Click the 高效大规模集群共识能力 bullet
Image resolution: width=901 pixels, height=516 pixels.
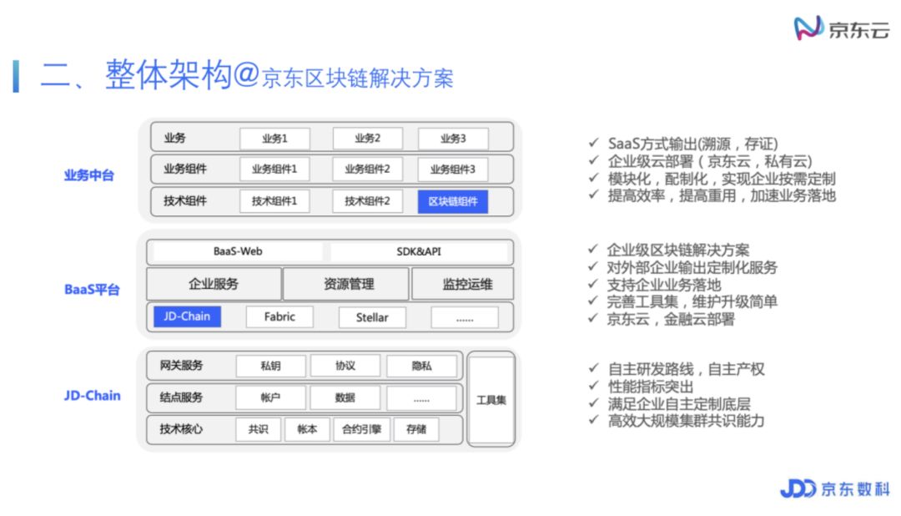[686, 421]
